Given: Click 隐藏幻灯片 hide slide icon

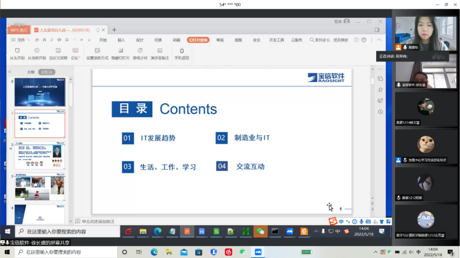Looking at the screenshot, I should tap(120, 51).
